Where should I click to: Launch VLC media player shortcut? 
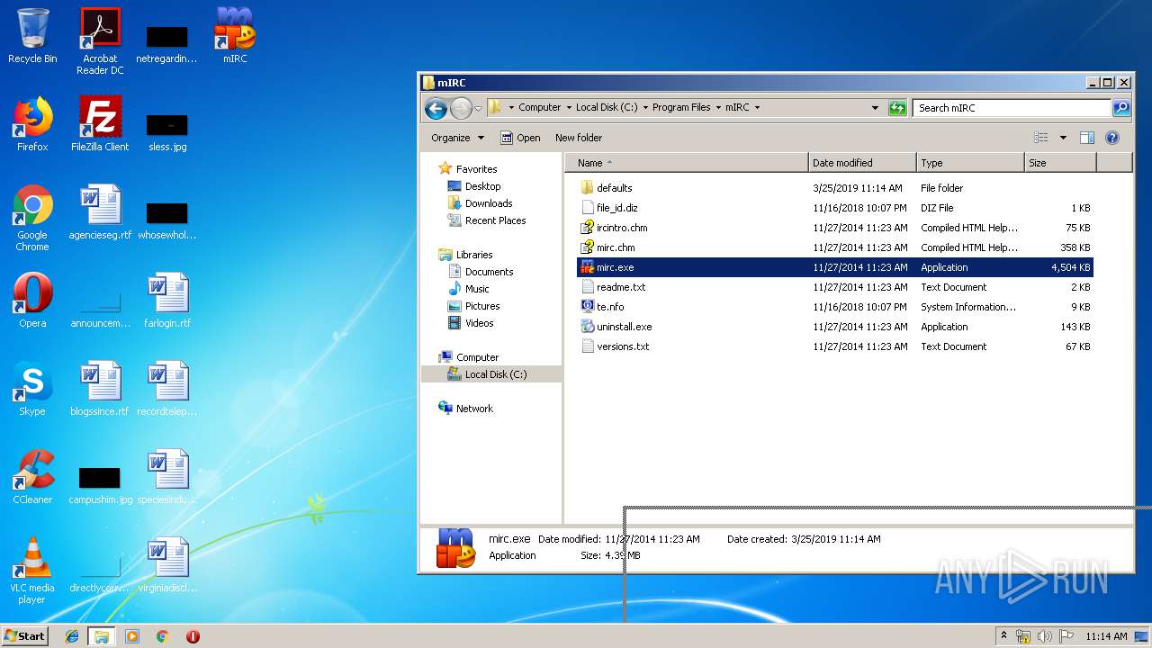click(32, 571)
